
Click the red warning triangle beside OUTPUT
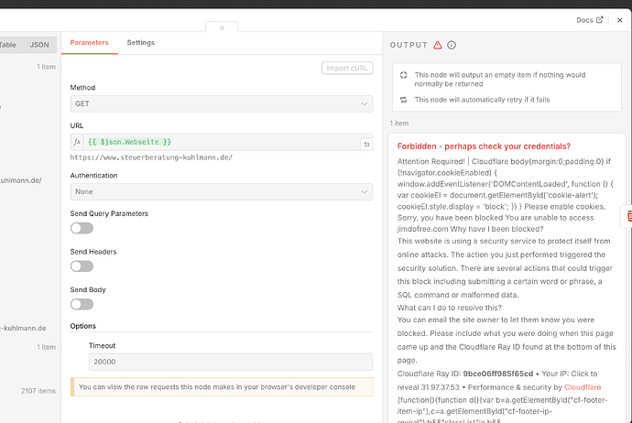pyautogui.click(x=438, y=45)
